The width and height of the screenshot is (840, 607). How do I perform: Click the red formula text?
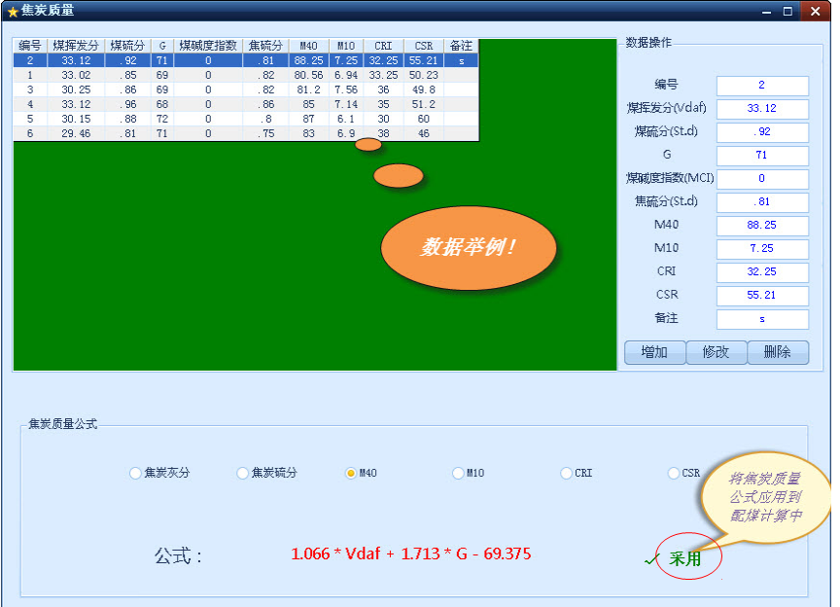coord(411,553)
